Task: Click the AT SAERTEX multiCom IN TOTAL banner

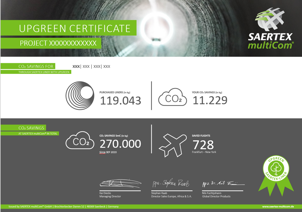Action: pos(30,134)
